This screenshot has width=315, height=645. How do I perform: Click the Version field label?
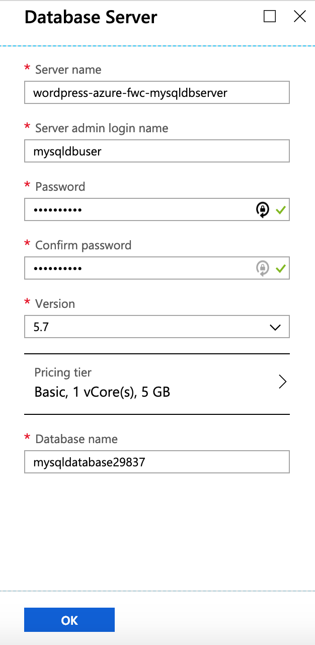pyautogui.click(x=55, y=304)
